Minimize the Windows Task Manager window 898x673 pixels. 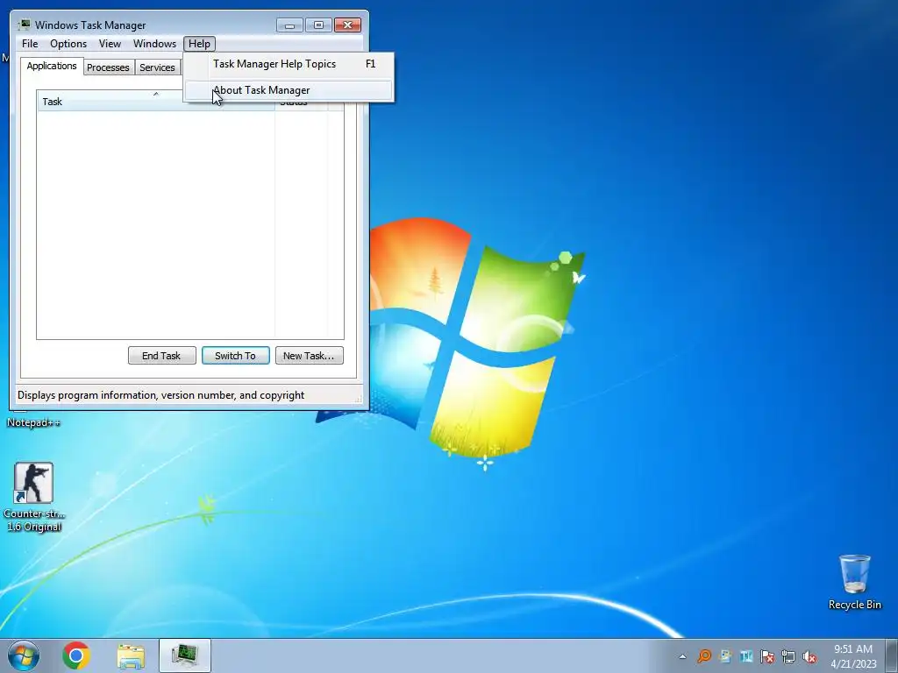coord(289,25)
